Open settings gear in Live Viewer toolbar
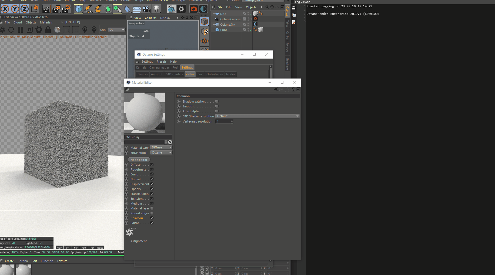This screenshot has height=275, width=495. [x=39, y=30]
